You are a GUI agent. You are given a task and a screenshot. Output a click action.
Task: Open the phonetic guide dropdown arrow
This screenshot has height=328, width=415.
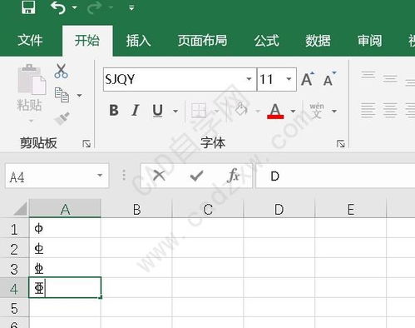coord(334,112)
